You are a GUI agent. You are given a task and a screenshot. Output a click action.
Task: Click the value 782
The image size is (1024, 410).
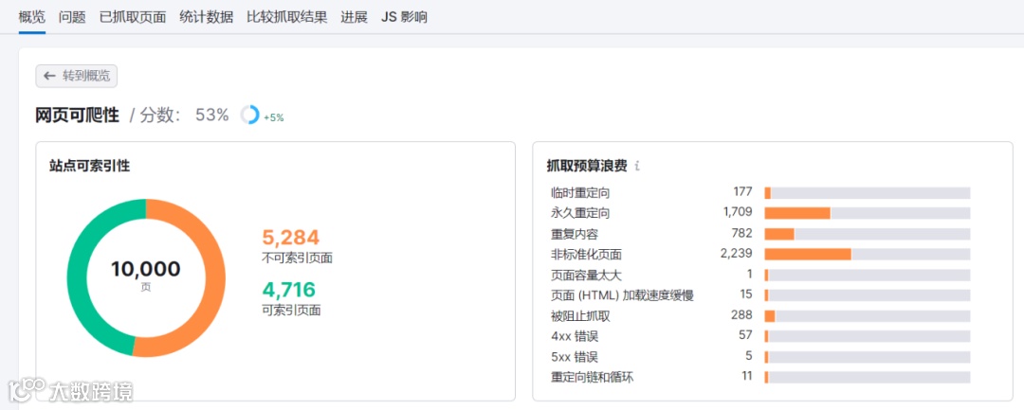[742, 233]
